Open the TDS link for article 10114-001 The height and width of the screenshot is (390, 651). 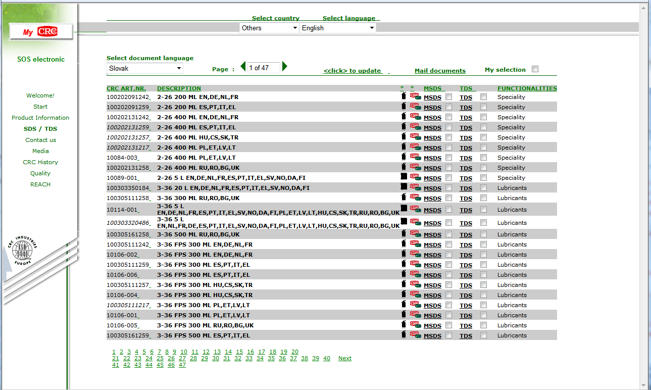[466, 210]
